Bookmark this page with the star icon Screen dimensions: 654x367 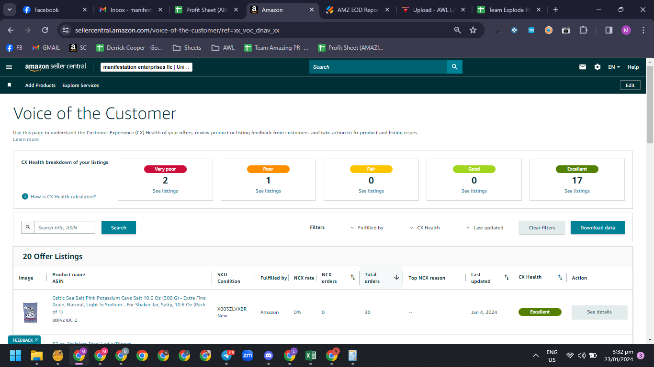tap(473, 30)
